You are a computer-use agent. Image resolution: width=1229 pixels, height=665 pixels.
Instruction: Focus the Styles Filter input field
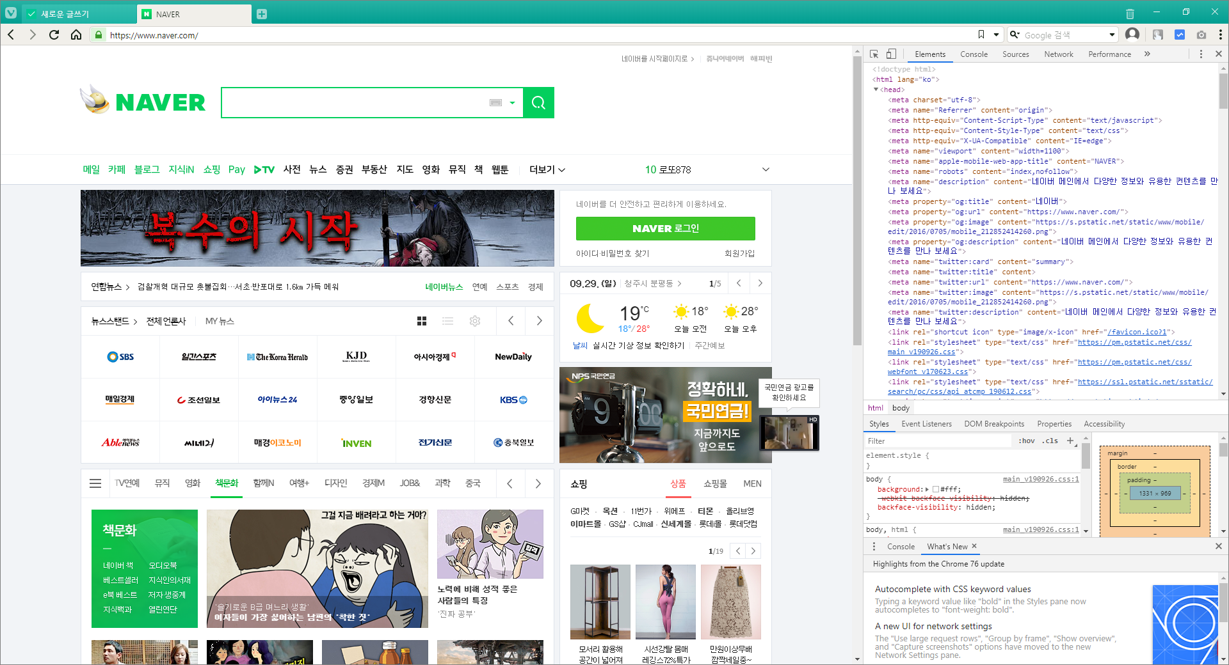coord(939,441)
